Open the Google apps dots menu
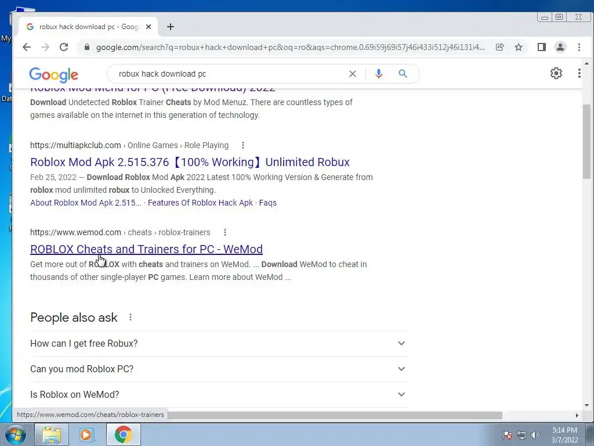594x446 pixels. (x=579, y=73)
